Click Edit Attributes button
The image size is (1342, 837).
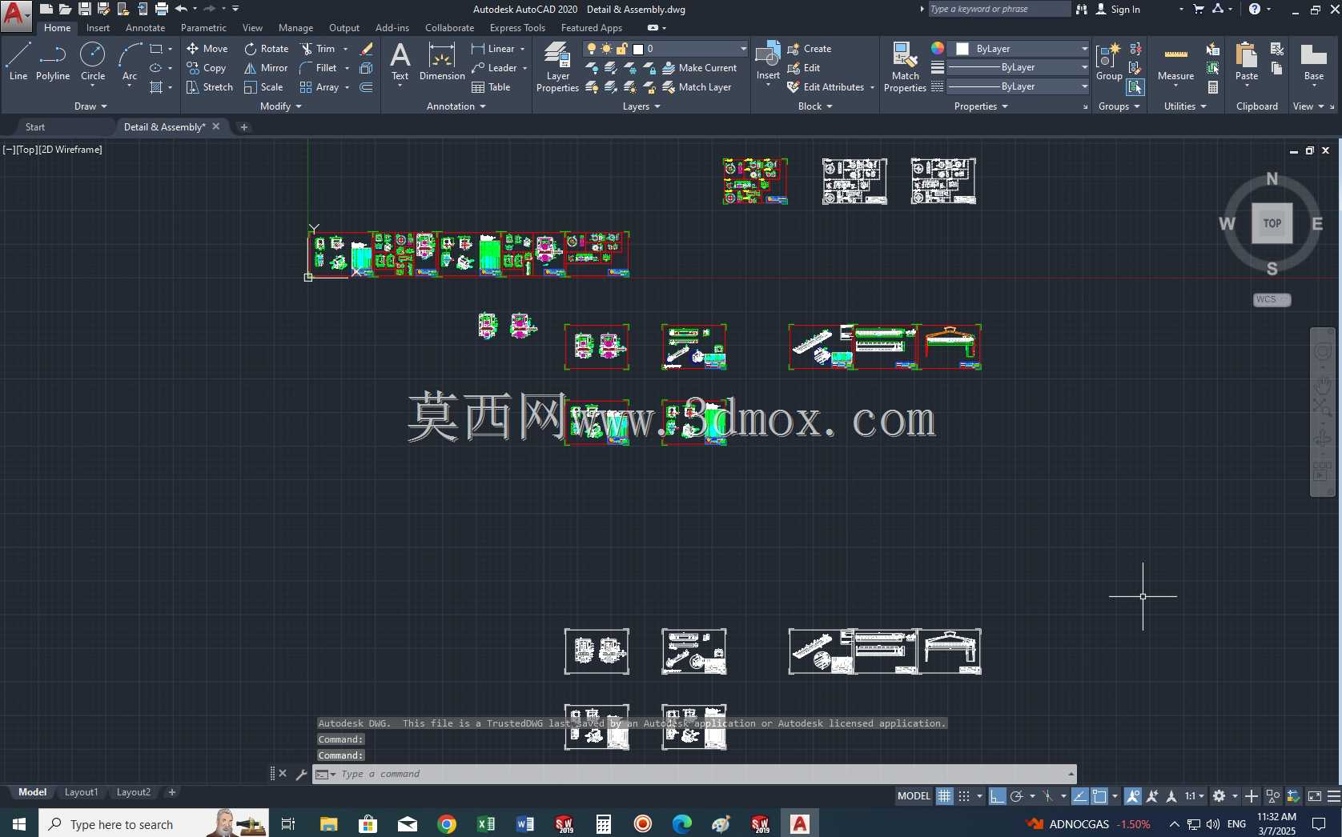(826, 87)
